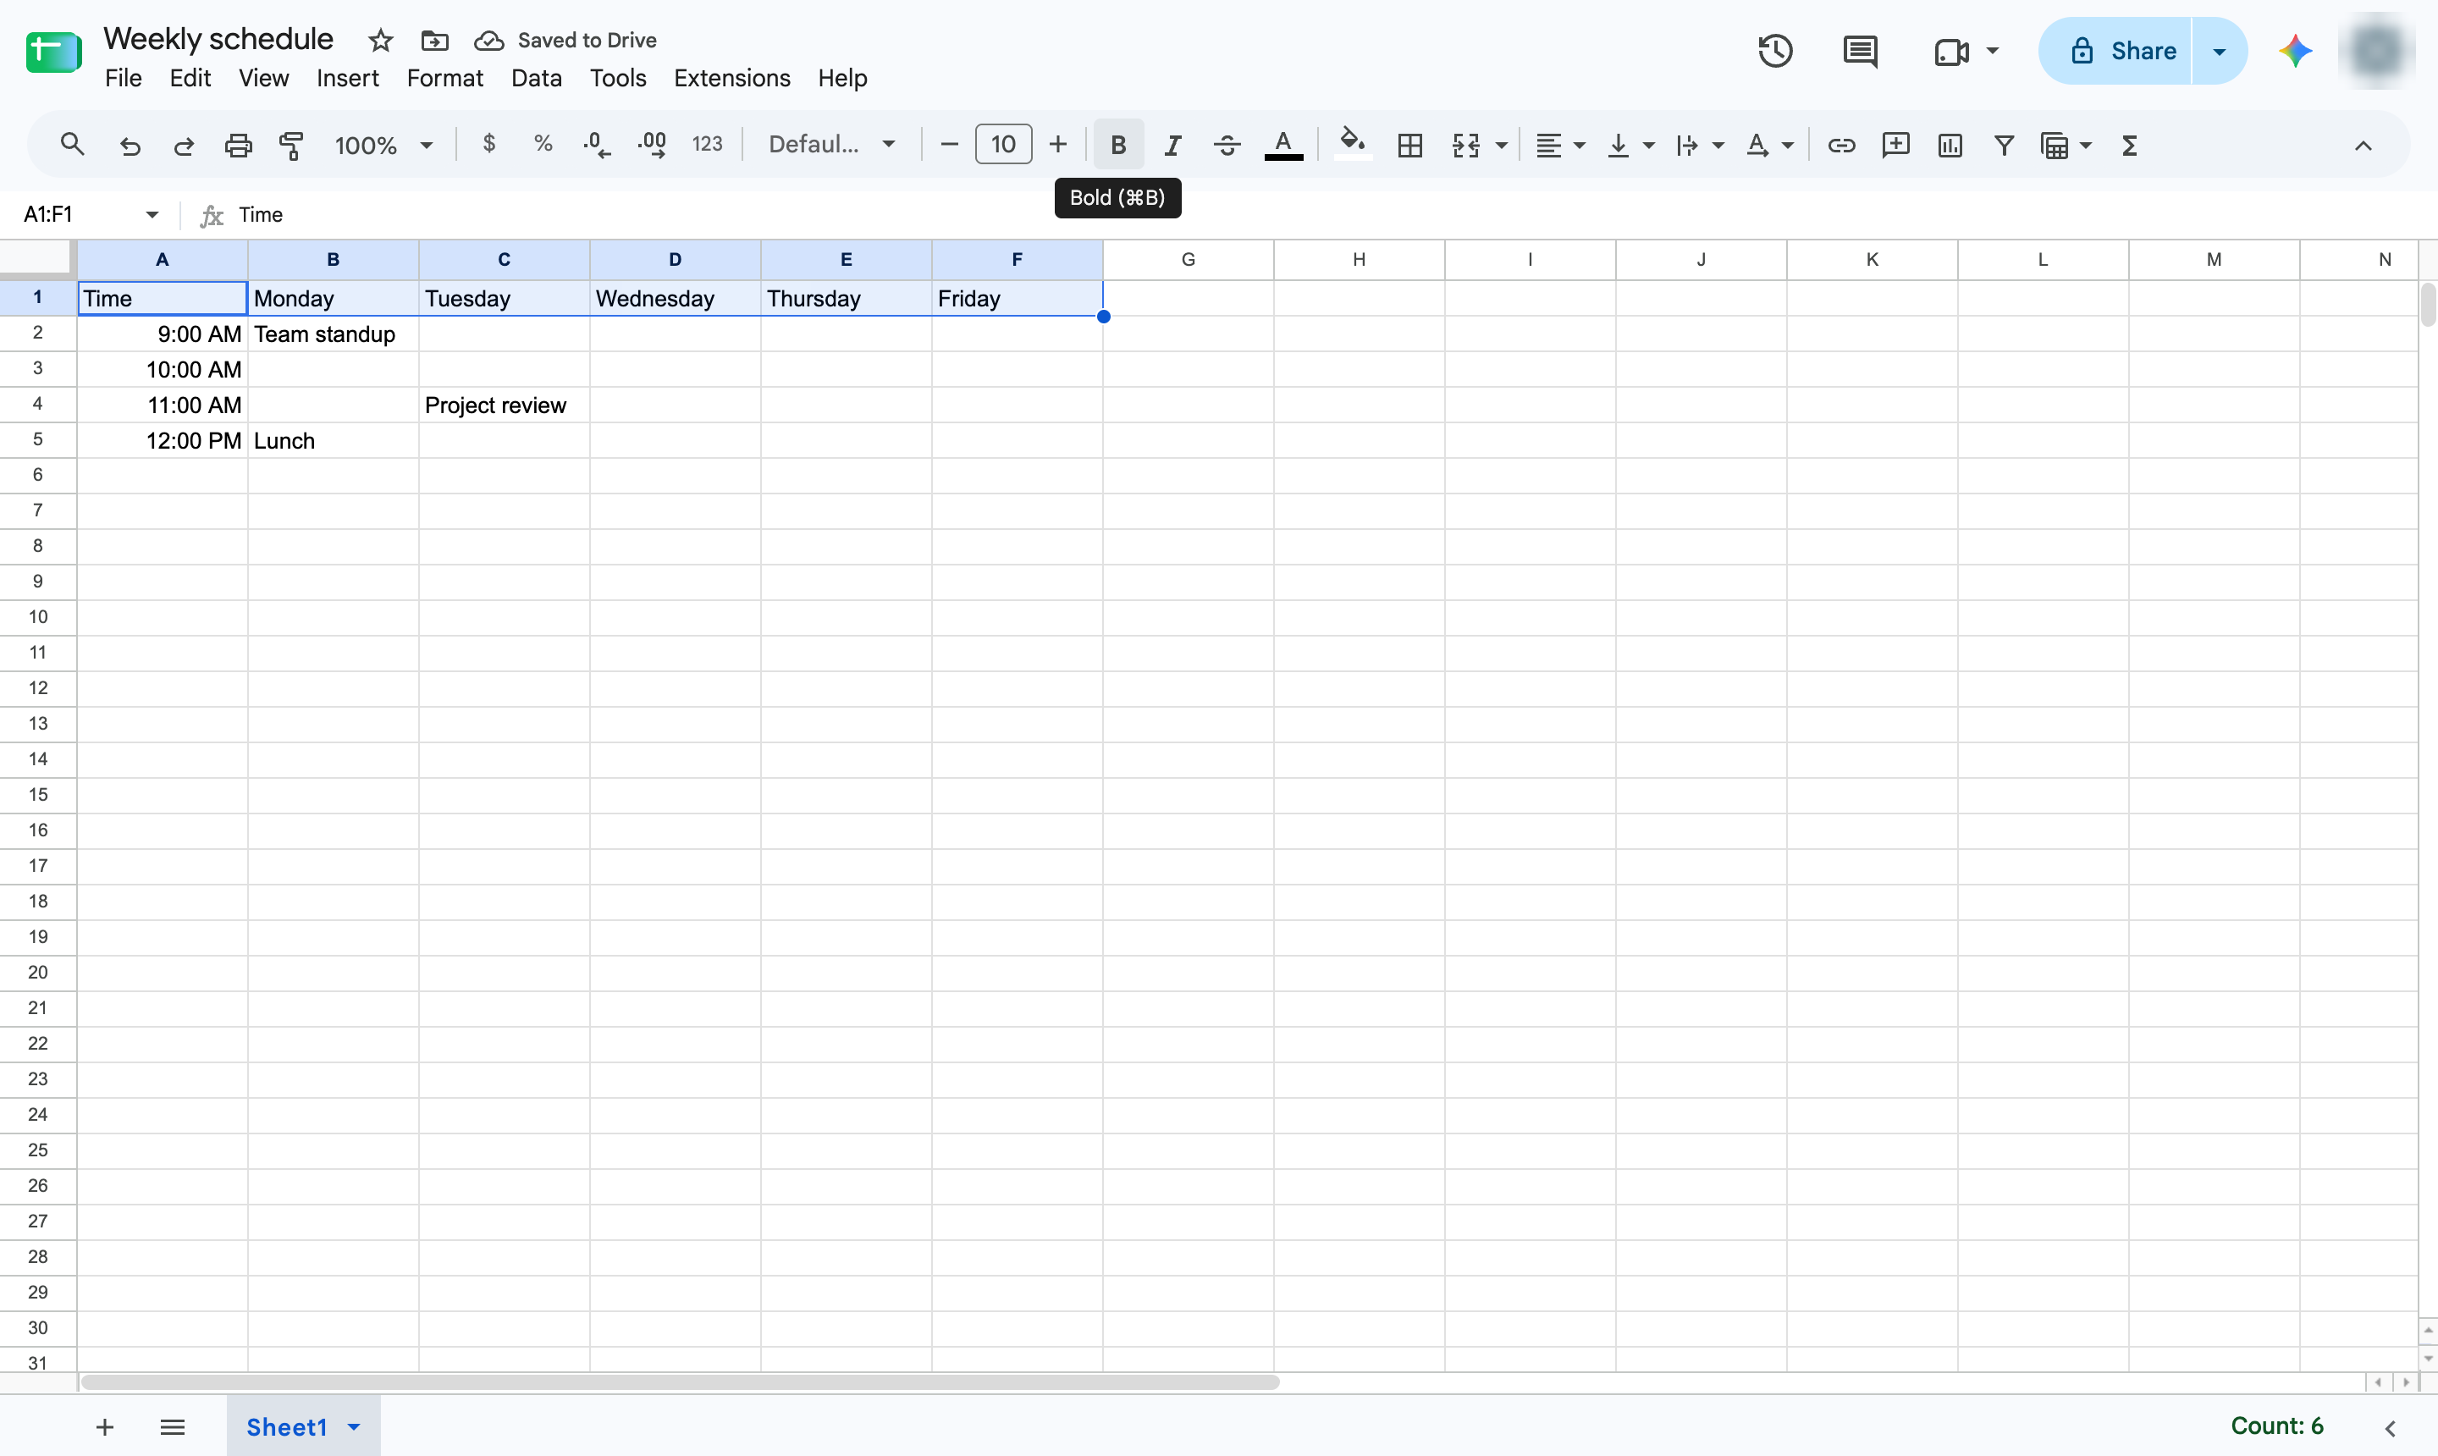This screenshot has height=1456, width=2438.
Task: Click the Print icon
Action: coord(239,146)
